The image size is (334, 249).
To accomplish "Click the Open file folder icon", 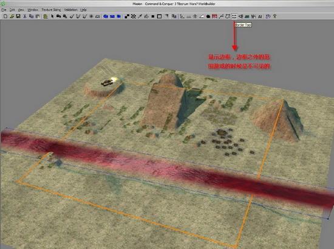I will (12, 16).
